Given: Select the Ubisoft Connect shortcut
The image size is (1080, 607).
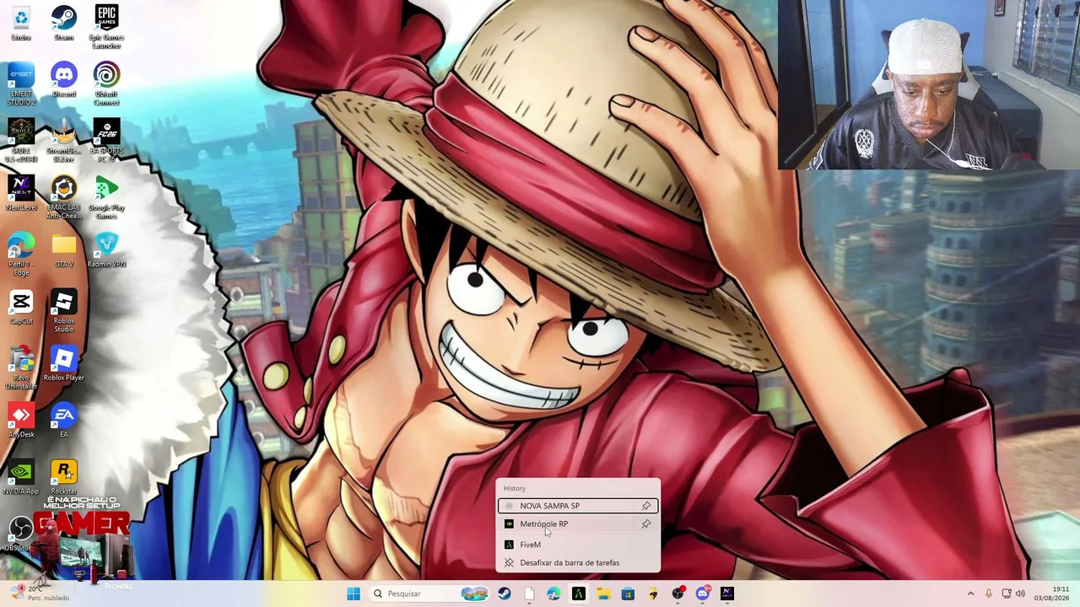Looking at the screenshot, I should 106,83.
